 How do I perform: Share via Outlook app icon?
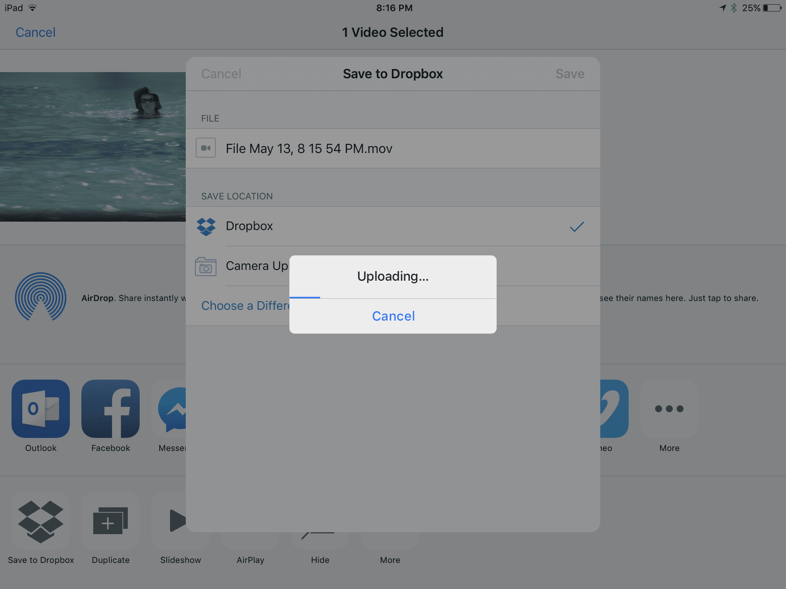(41, 409)
